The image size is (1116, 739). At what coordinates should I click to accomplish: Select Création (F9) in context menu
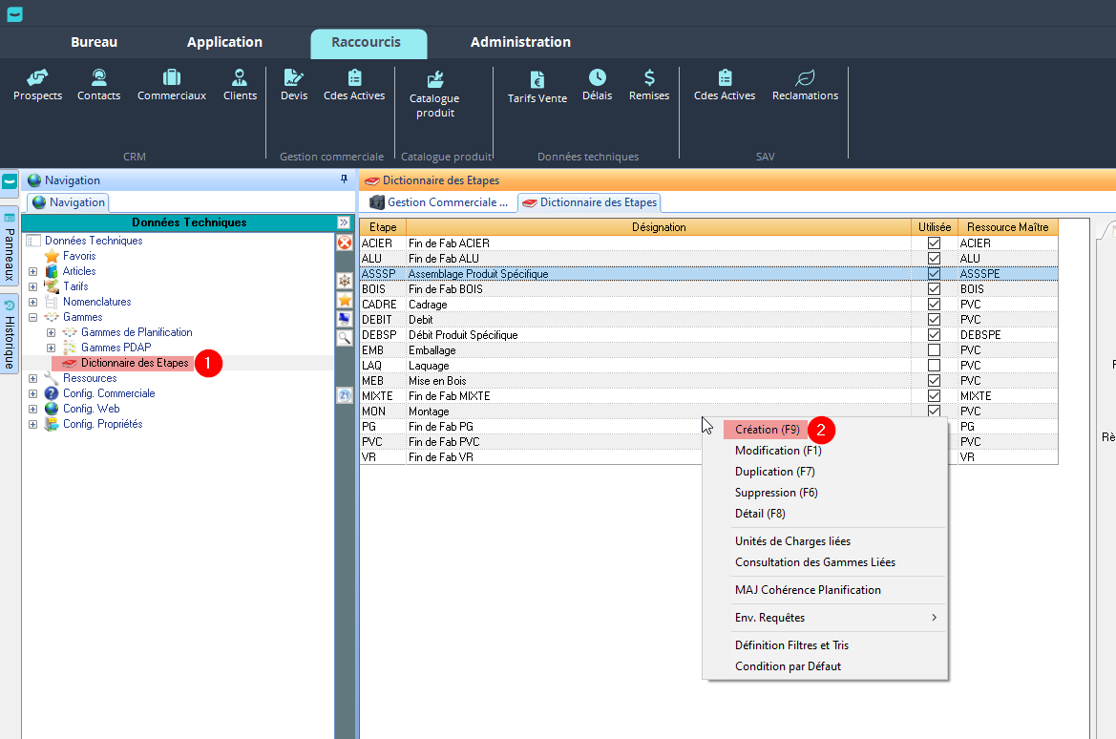[767, 430]
